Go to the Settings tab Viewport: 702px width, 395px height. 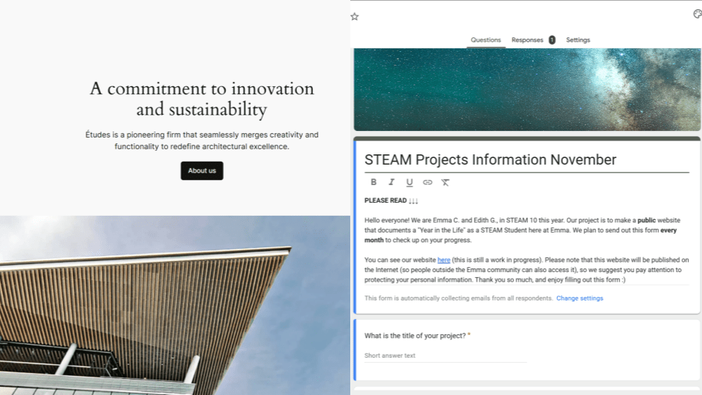pos(578,40)
